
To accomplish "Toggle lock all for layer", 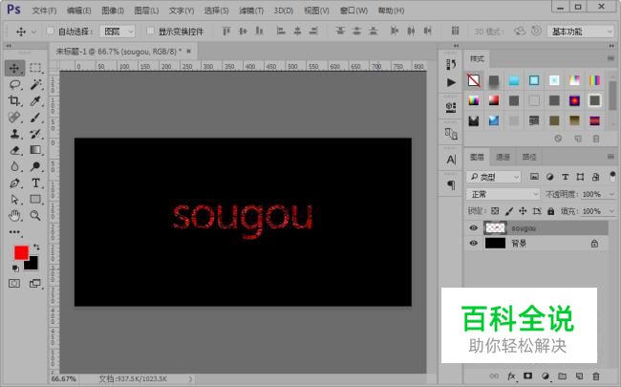I will [551, 211].
